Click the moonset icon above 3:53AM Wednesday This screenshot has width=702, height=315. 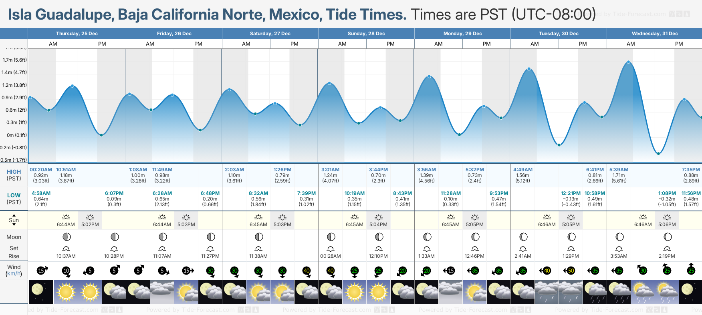(619, 249)
